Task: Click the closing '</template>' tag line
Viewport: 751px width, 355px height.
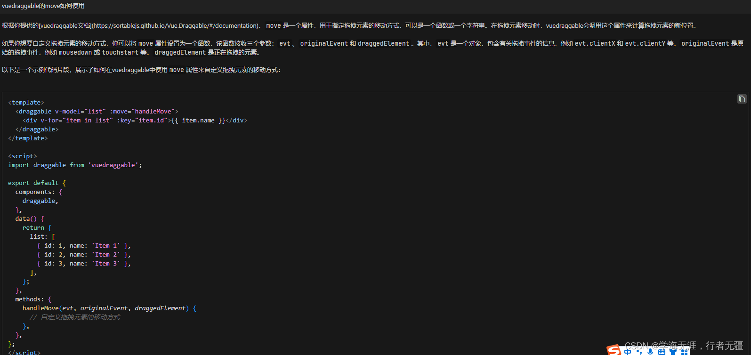Action: pos(28,138)
